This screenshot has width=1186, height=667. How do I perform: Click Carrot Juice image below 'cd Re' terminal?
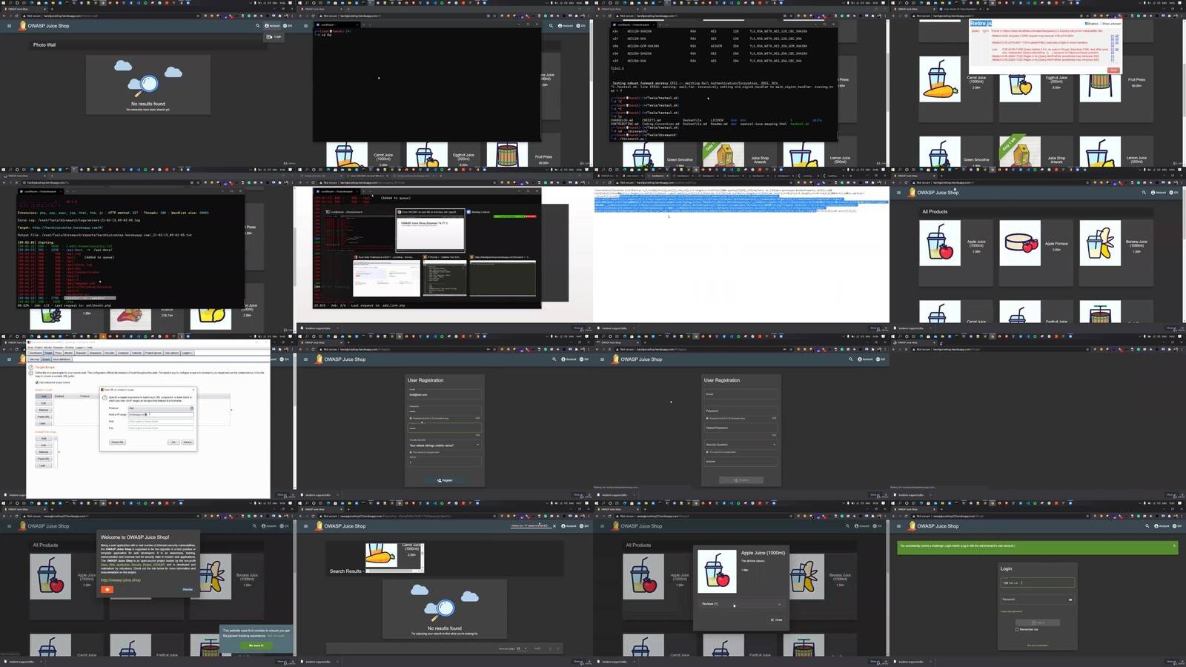point(347,156)
